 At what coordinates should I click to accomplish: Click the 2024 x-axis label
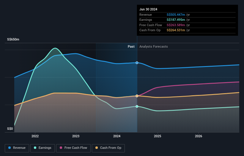117,136
